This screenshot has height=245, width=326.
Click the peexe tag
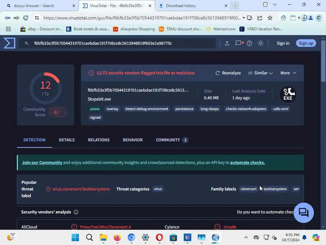[95, 109]
